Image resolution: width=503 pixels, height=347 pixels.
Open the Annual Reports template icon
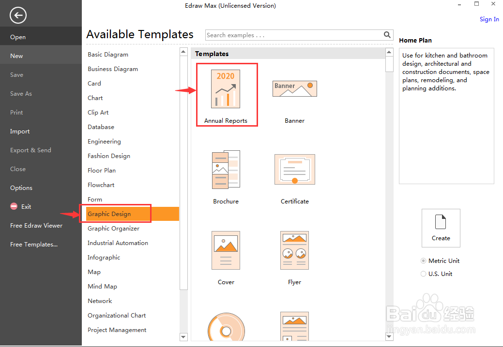[x=226, y=89]
